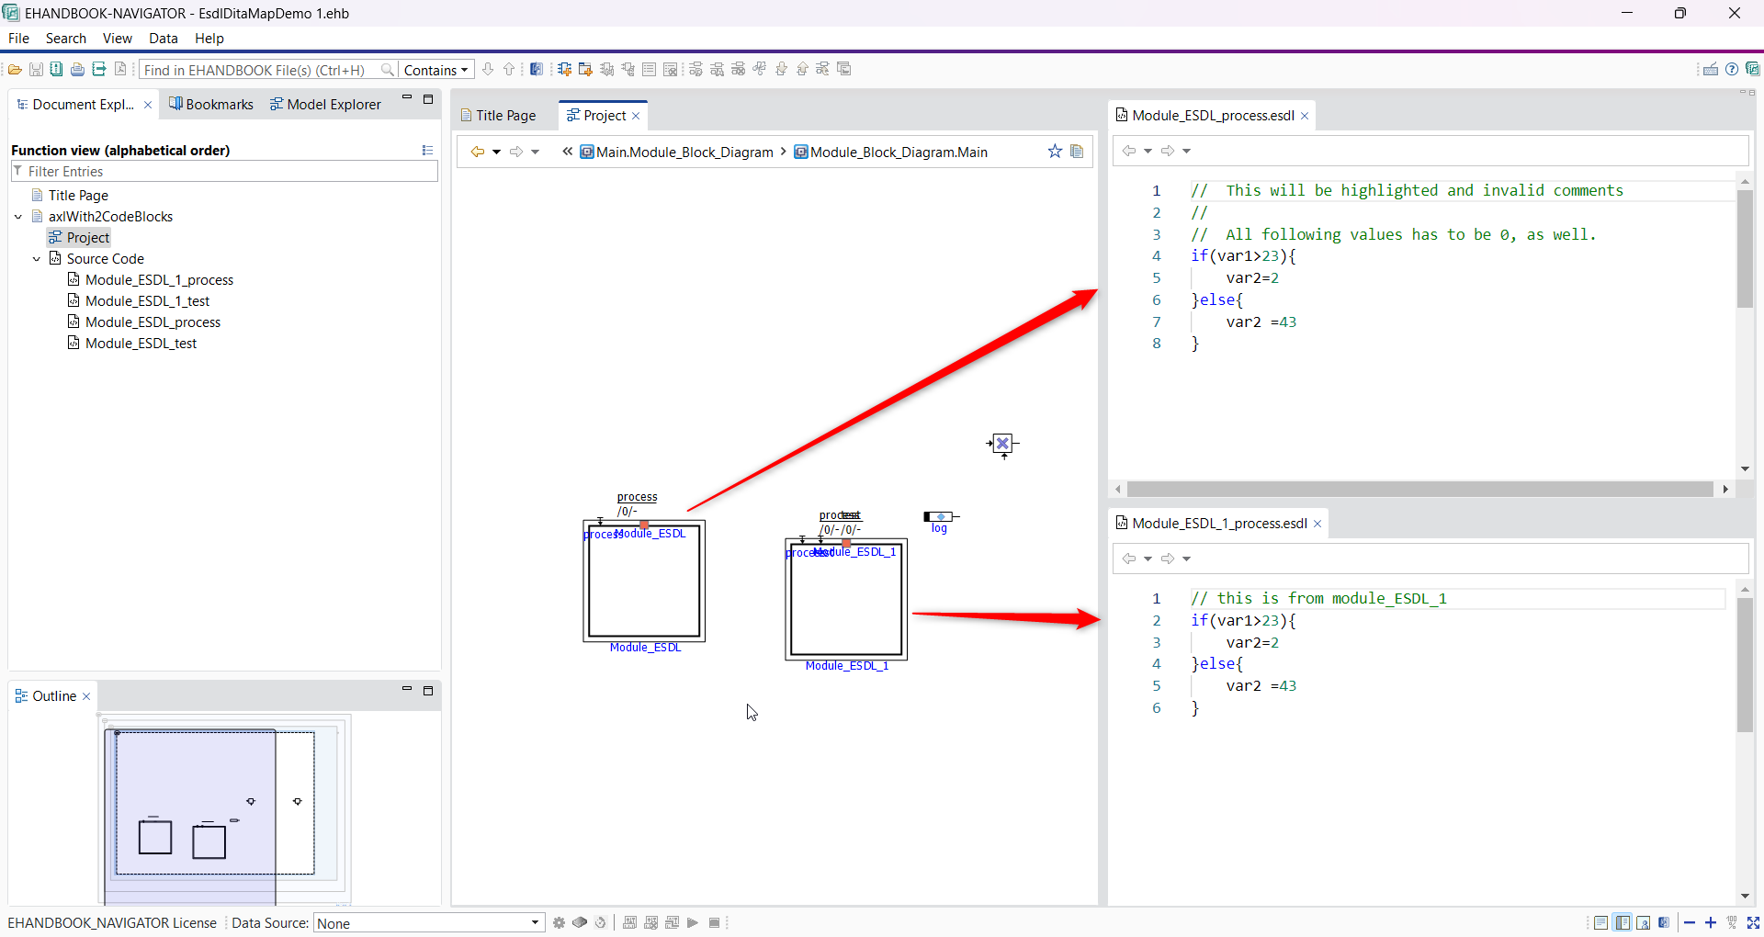
Task: Click the zoom in plus icon bottom right
Action: [1711, 923]
